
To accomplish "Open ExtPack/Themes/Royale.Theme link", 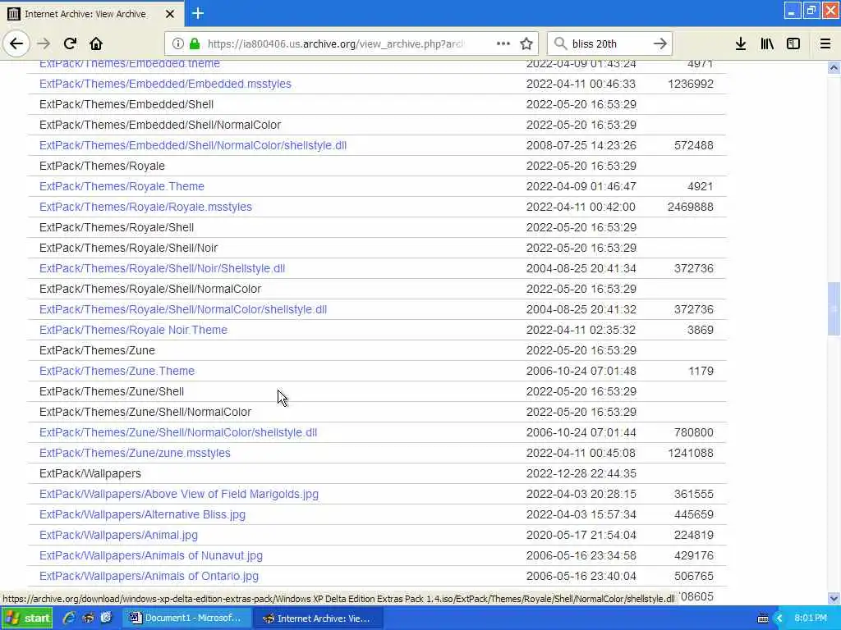I will pos(122,186).
